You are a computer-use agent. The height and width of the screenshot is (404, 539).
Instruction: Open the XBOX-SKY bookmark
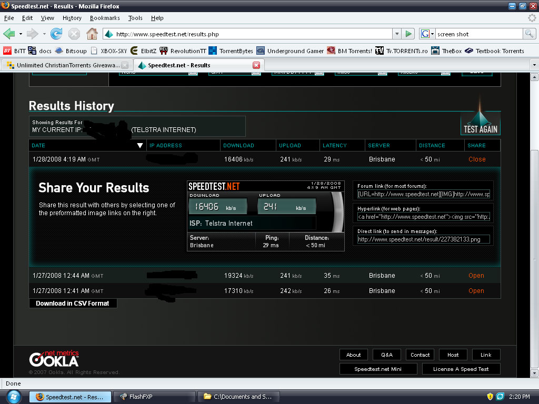(x=109, y=51)
